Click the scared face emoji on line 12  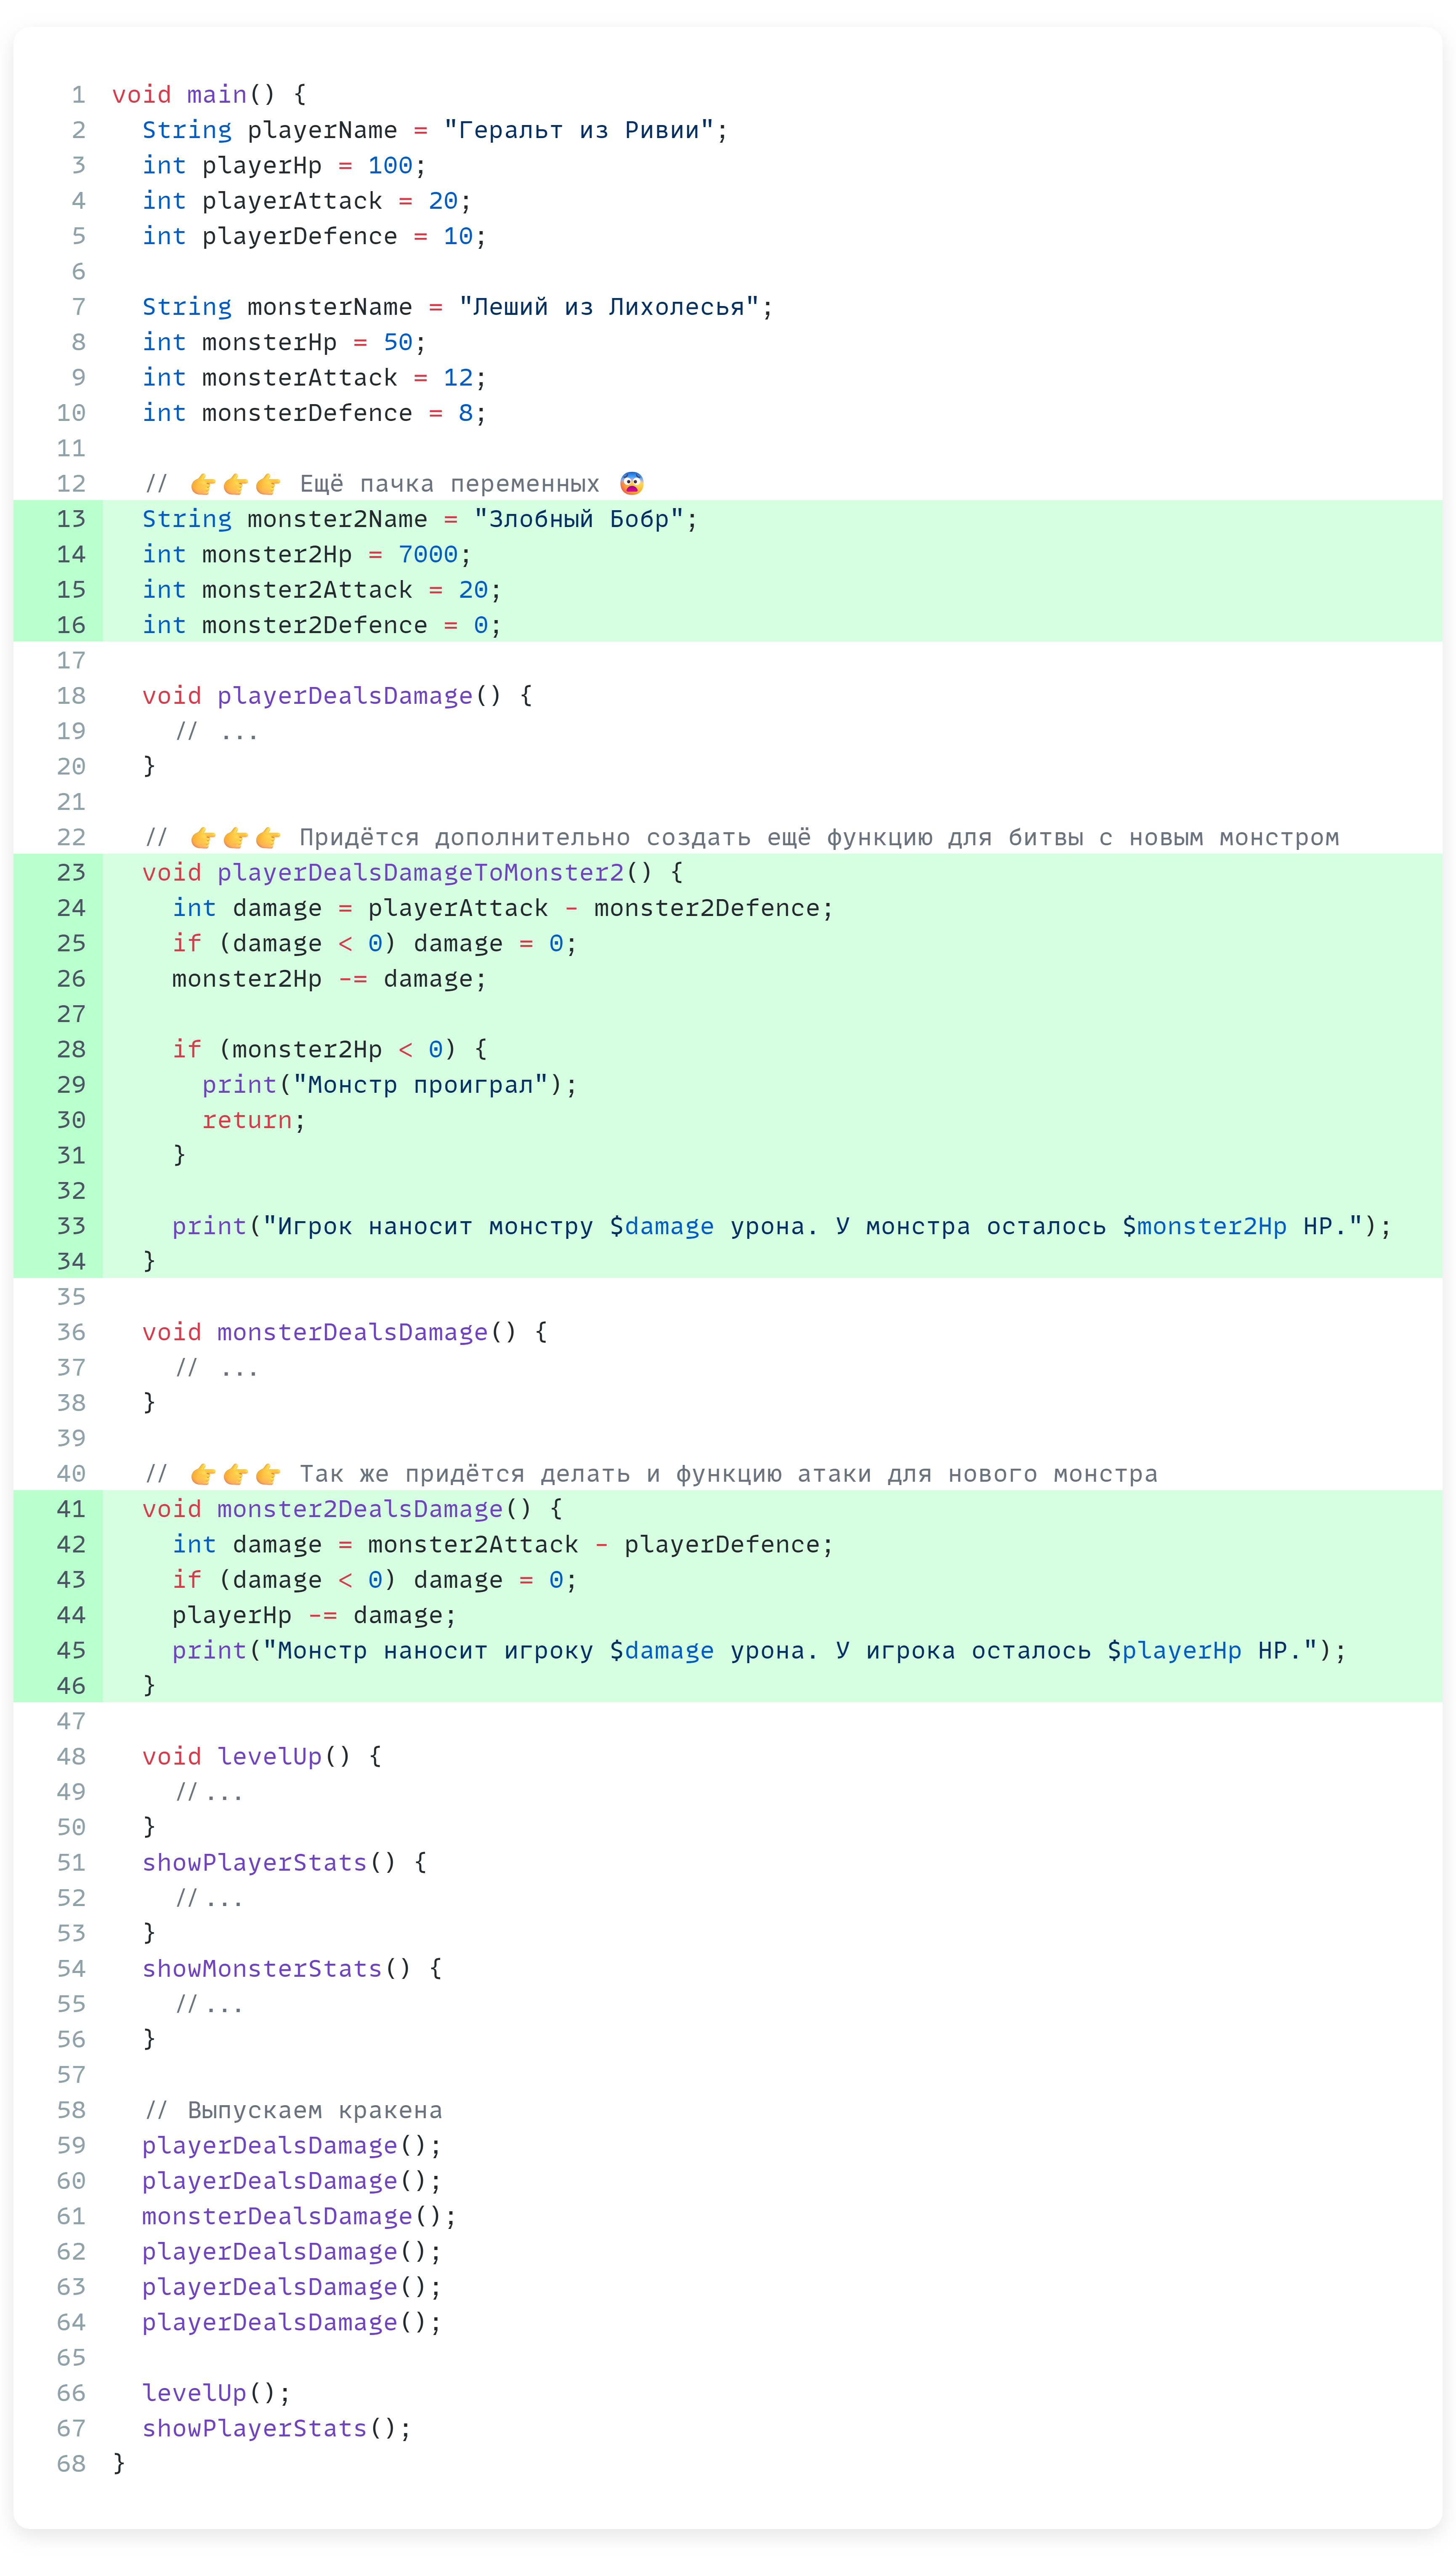tap(631, 484)
